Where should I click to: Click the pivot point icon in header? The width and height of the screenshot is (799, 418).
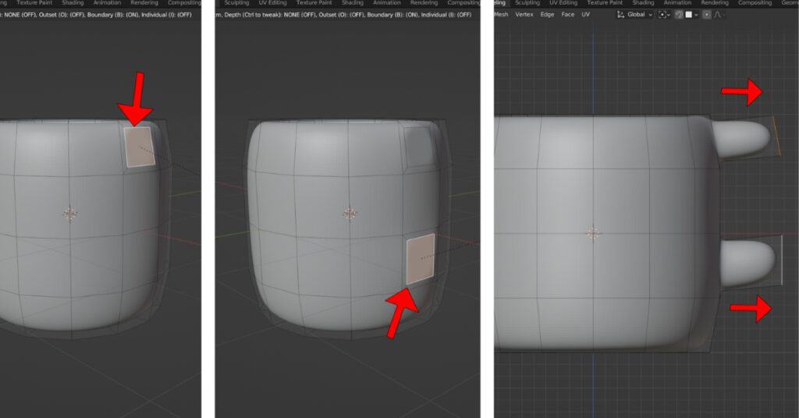click(x=662, y=15)
